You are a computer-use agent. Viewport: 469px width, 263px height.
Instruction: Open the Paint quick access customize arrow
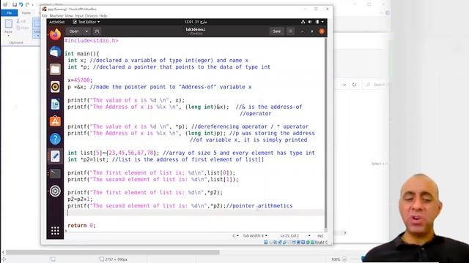[33, 4]
